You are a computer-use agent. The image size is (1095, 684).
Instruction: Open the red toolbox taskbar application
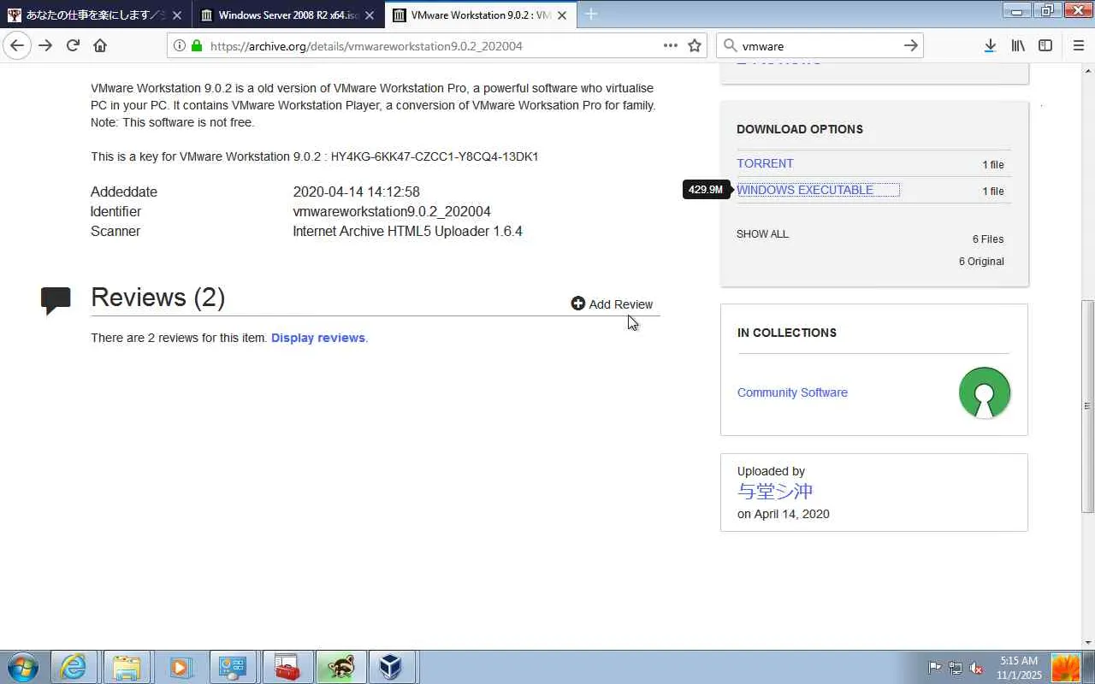pos(287,667)
